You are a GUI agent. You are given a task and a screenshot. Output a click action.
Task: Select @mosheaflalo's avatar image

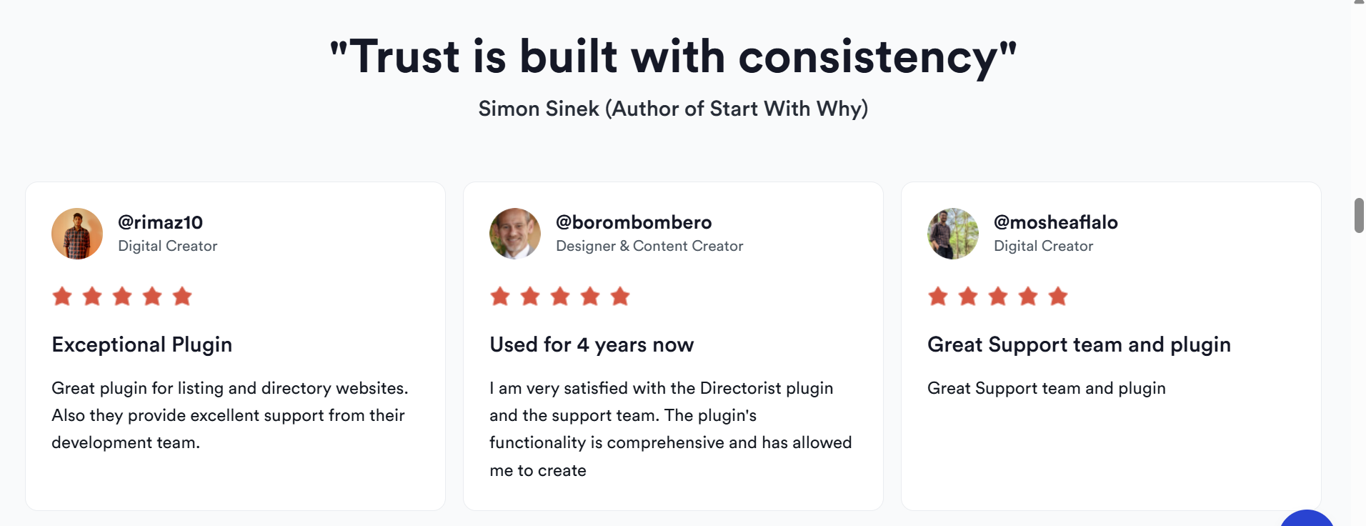point(953,234)
